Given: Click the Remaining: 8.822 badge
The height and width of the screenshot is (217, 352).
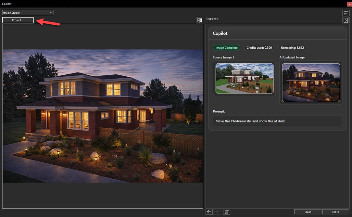Looking at the screenshot, I should pos(292,48).
